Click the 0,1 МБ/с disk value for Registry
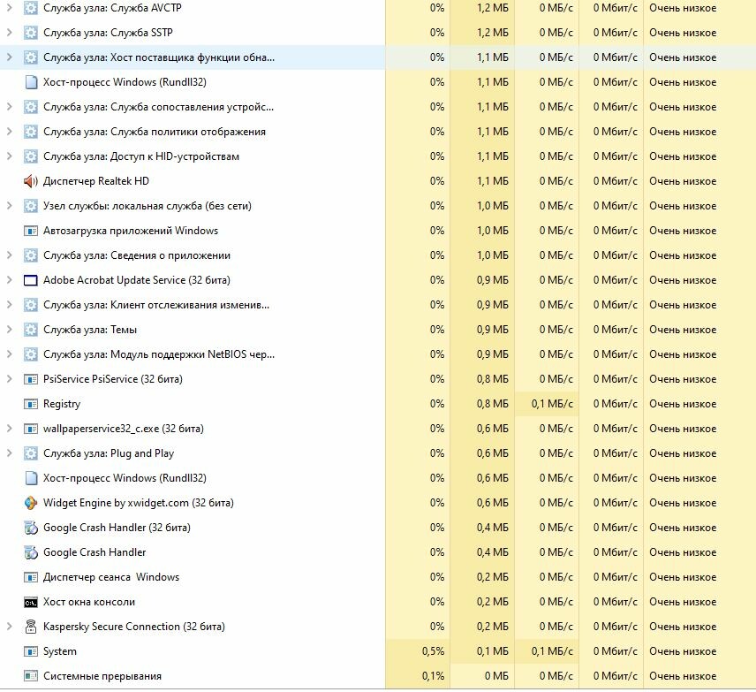The image size is (756, 692). click(552, 403)
